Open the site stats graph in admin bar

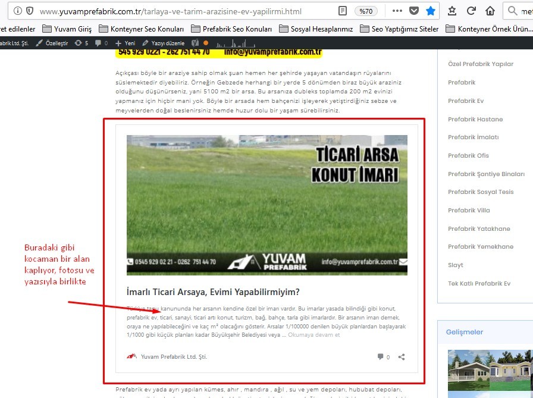pyautogui.click(x=236, y=43)
